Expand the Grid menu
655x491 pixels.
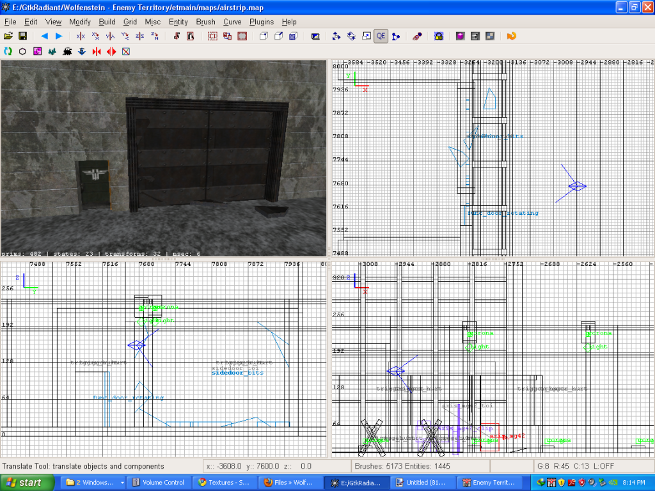pyautogui.click(x=130, y=22)
